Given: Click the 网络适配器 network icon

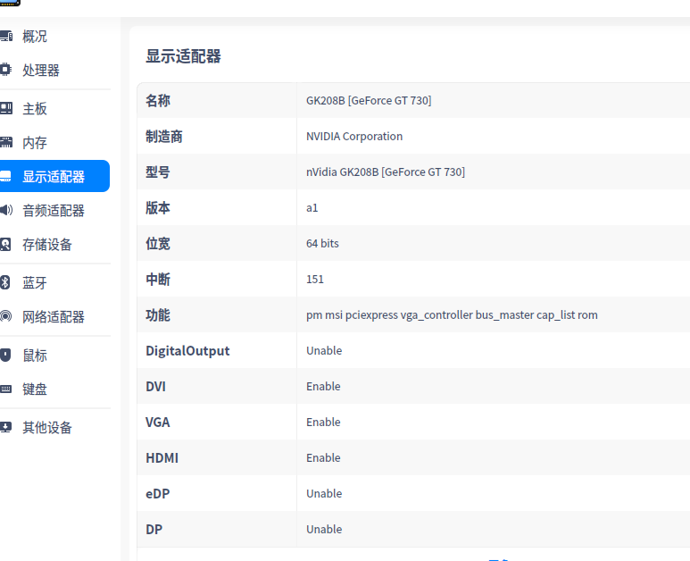Looking at the screenshot, I should tap(5, 316).
